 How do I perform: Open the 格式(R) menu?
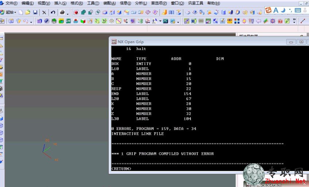[77, 3]
